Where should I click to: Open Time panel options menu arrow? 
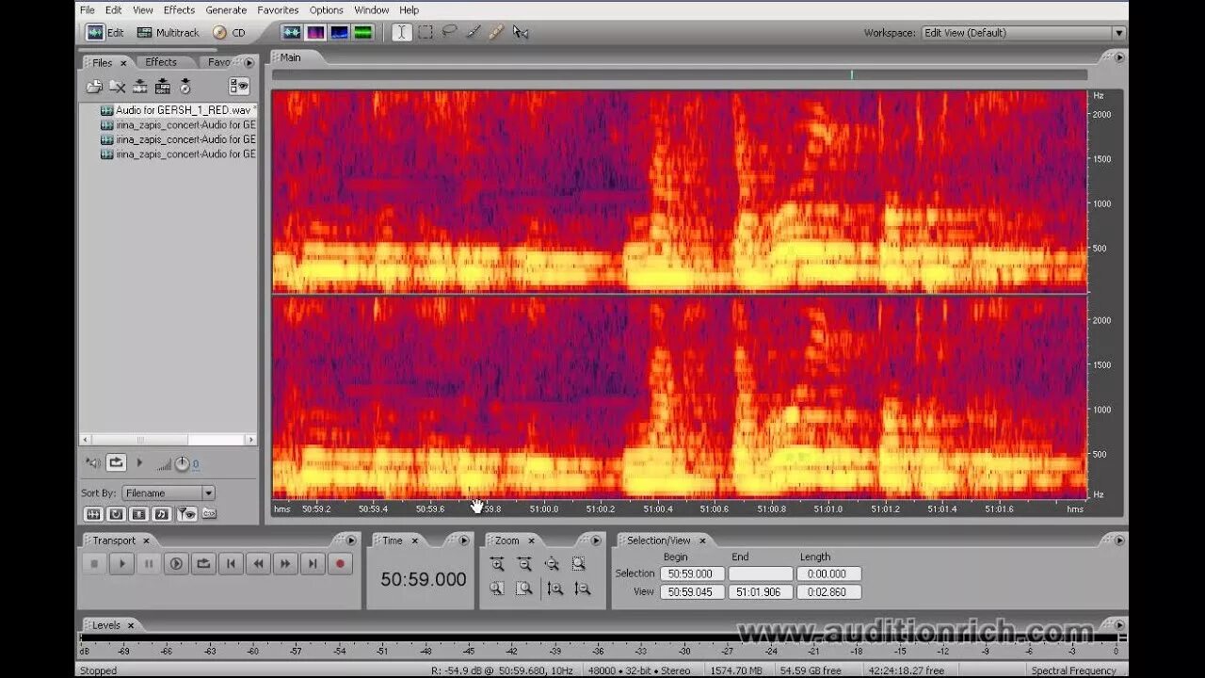click(x=463, y=541)
